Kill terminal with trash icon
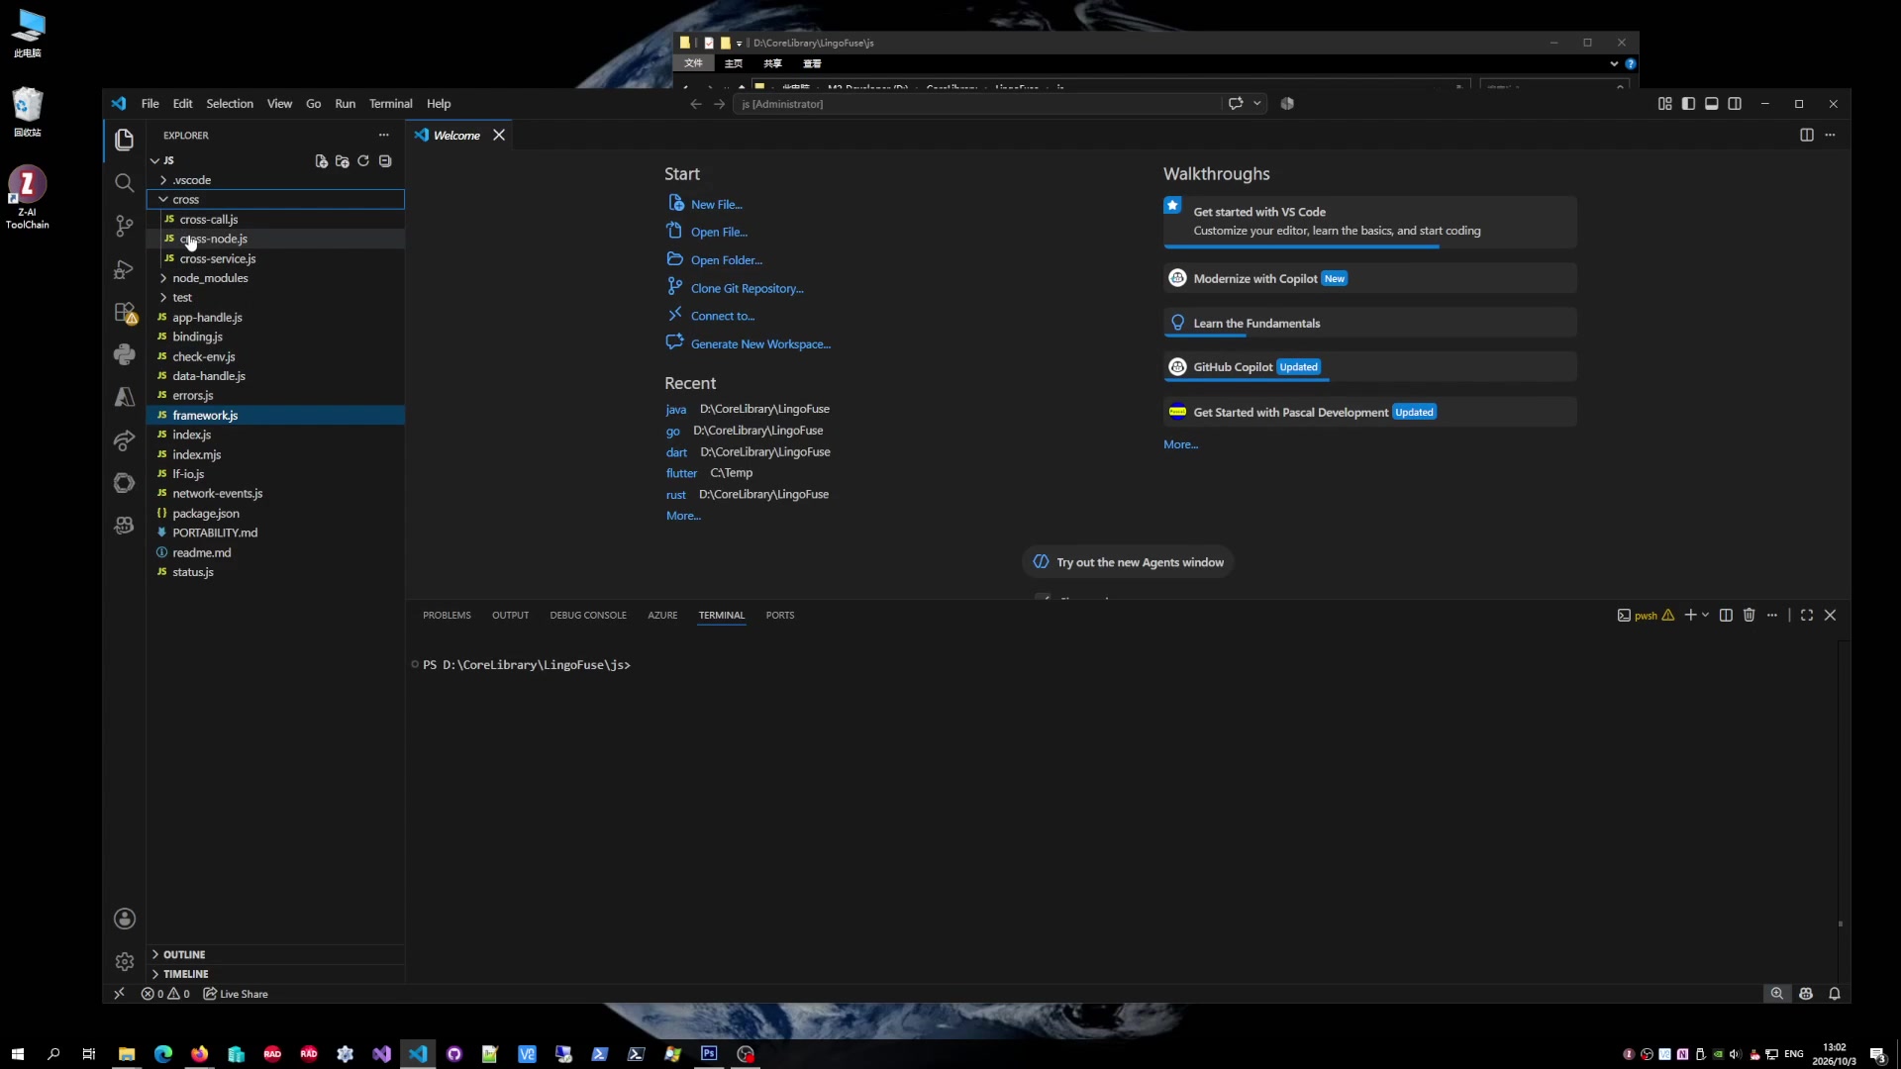1901x1069 pixels. pos(1749,615)
